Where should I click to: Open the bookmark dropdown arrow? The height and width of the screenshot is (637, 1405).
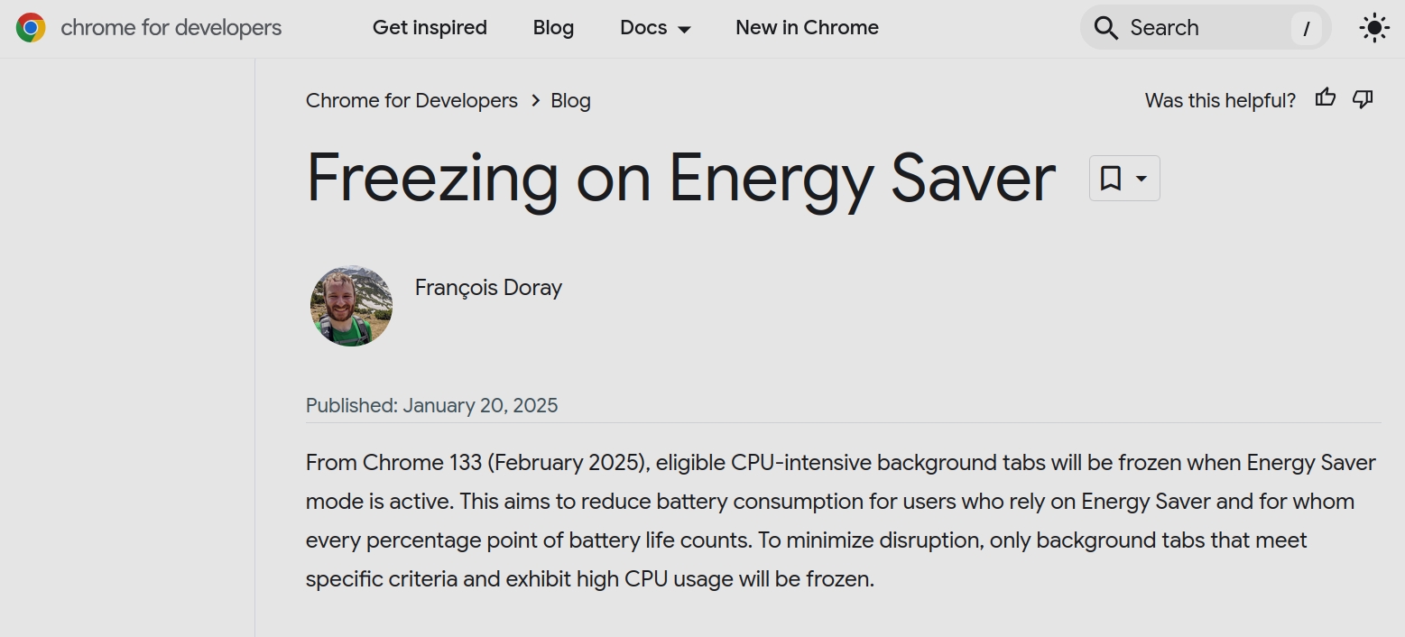tap(1141, 178)
